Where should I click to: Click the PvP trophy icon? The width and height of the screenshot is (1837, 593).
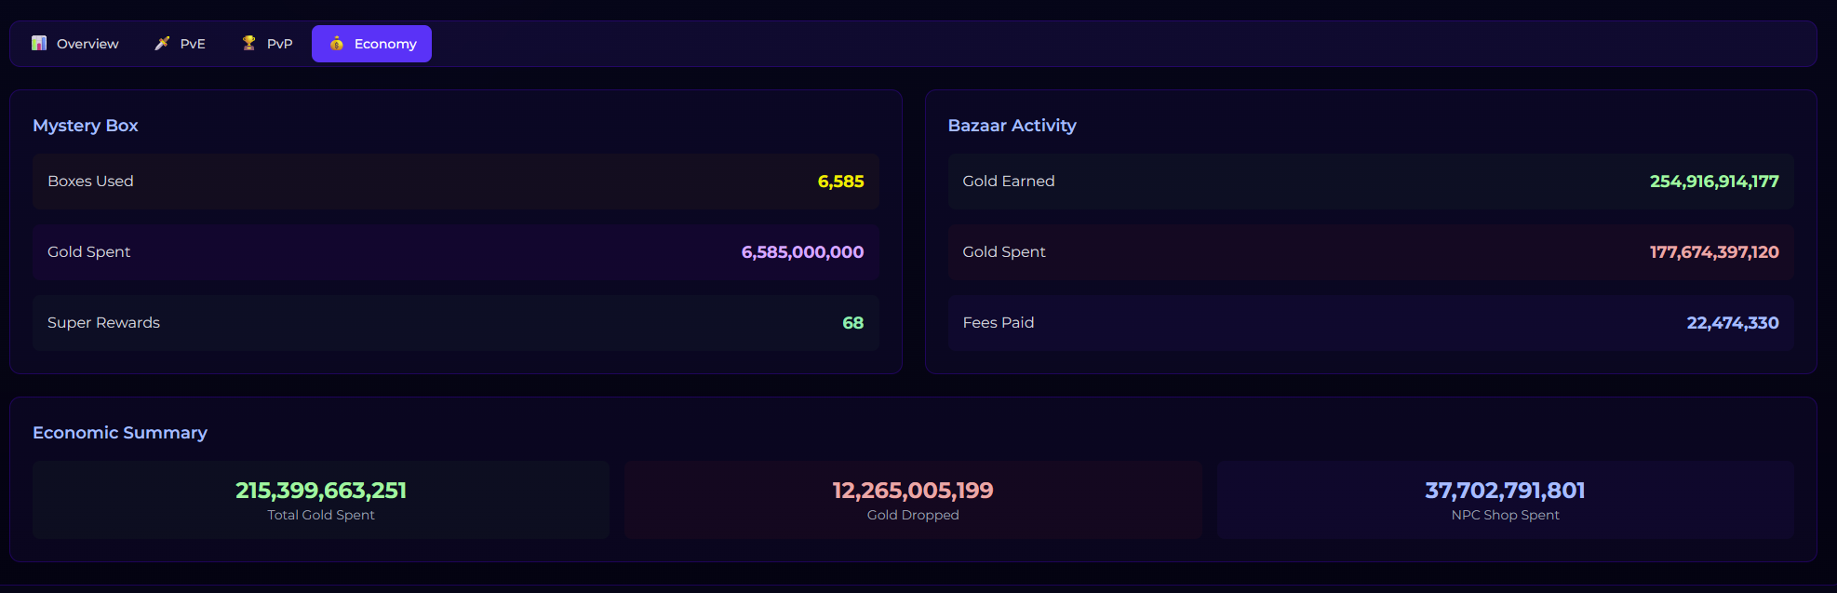click(248, 43)
